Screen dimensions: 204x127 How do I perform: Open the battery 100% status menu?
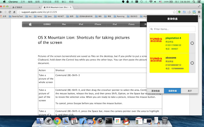coord(168,2)
